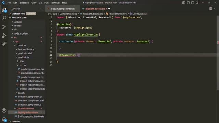The image size is (219, 123).
Task: Open the Edit menu
Action: [x=15, y=3]
